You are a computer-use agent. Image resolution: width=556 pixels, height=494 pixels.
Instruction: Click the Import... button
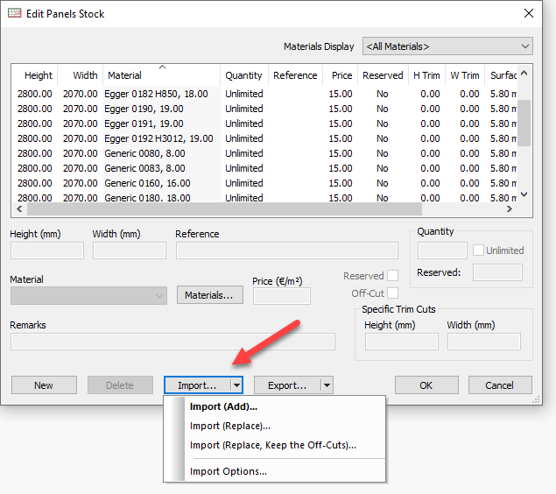[197, 385]
